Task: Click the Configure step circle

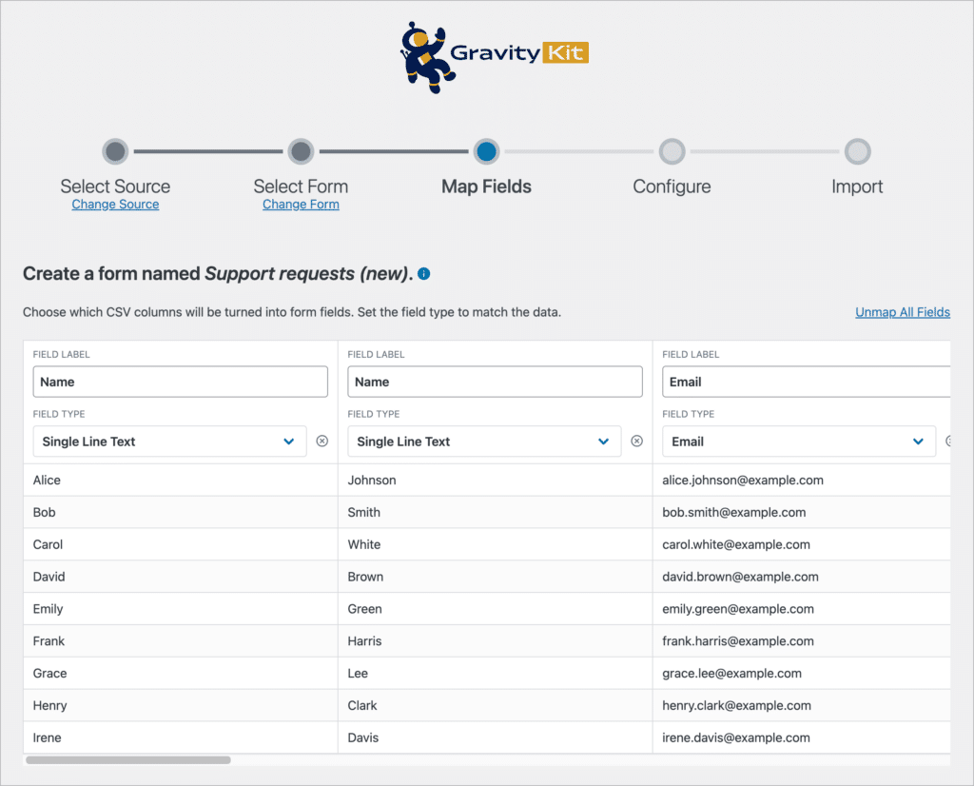Action: click(x=672, y=151)
